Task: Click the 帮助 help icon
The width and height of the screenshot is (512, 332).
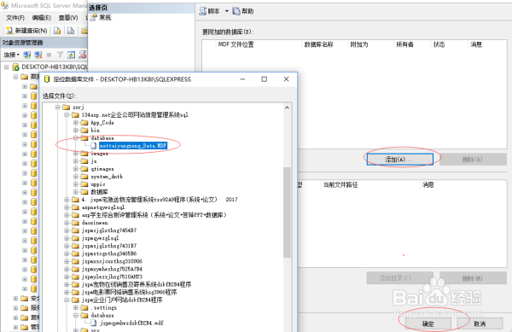Action: tap(236, 11)
